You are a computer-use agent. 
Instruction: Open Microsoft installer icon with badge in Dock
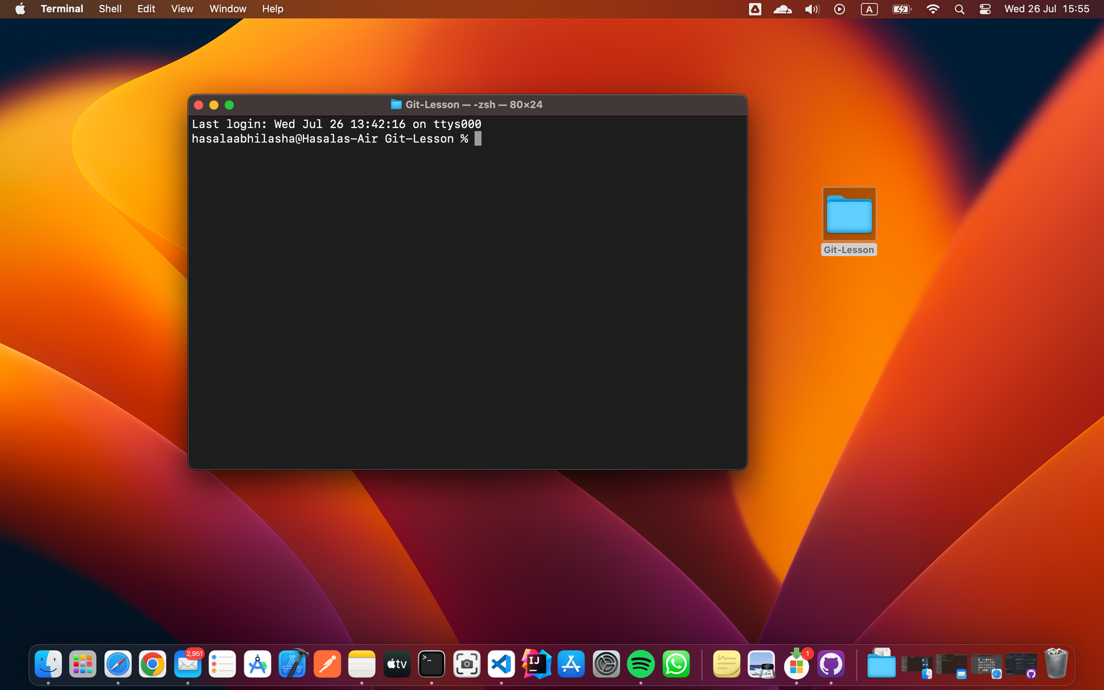[797, 664]
